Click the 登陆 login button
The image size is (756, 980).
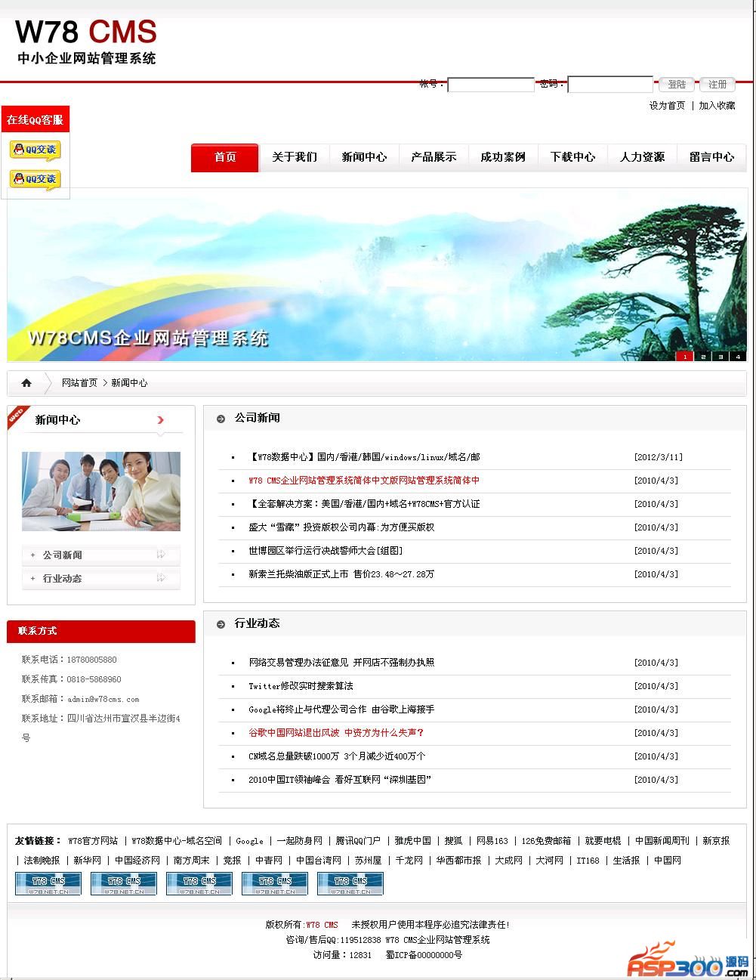coord(677,85)
